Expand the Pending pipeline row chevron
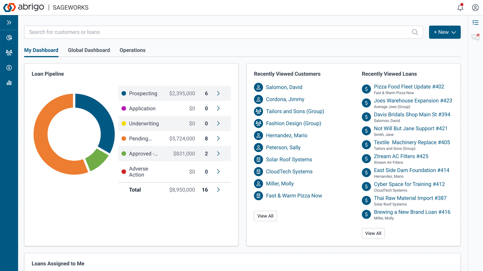The width and height of the screenshot is (483, 271). 218,139
